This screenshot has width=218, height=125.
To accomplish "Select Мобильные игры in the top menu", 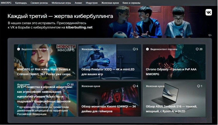I will tap(61, 3).
